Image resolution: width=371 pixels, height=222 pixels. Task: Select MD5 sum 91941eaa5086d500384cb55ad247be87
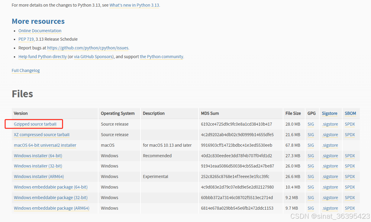point(237,166)
